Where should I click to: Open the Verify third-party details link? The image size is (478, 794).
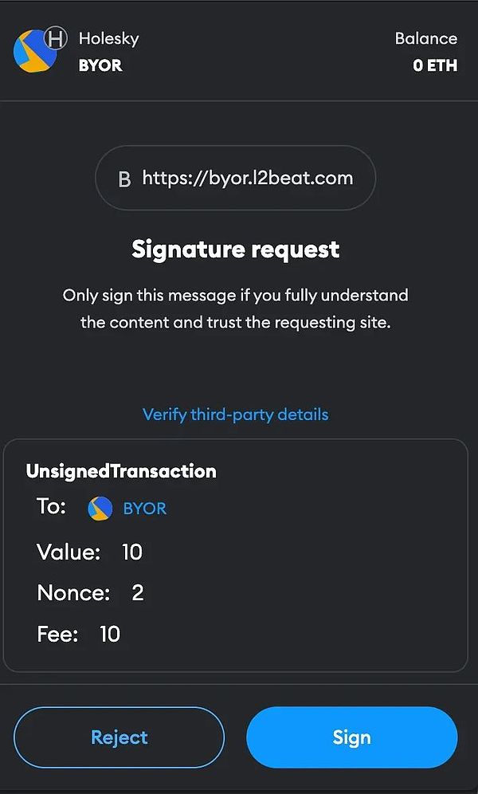pyautogui.click(x=235, y=415)
